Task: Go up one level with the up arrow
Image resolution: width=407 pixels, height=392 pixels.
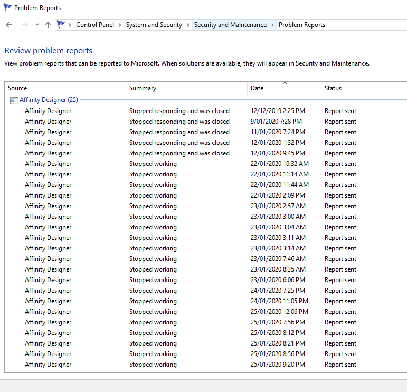Action: pyautogui.click(x=48, y=25)
